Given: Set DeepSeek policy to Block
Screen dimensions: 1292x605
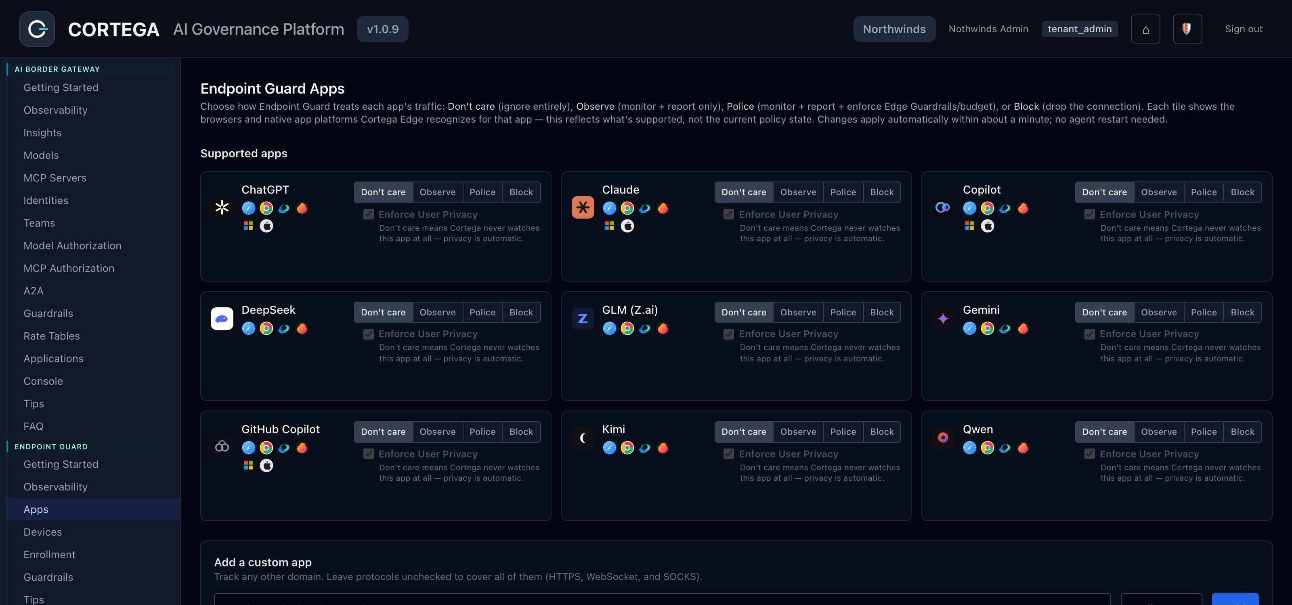Looking at the screenshot, I should (x=521, y=312).
